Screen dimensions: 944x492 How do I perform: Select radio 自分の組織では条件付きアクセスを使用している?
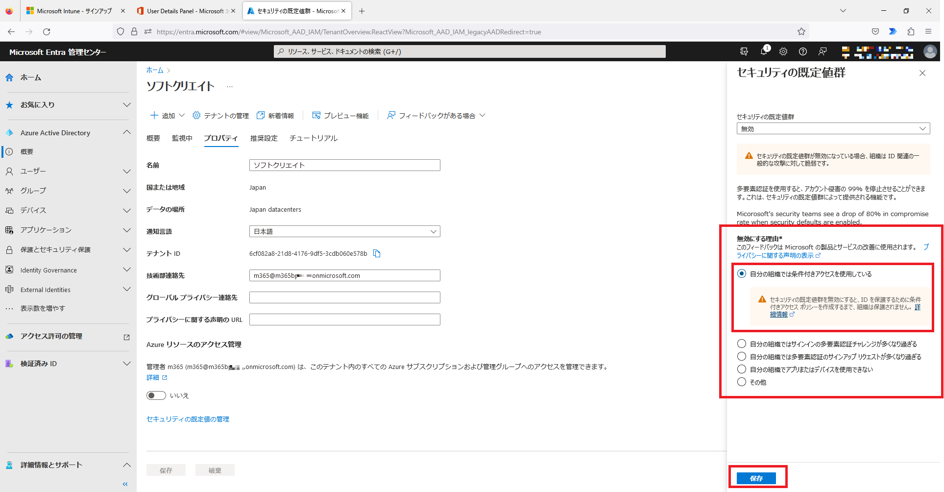pos(742,274)
